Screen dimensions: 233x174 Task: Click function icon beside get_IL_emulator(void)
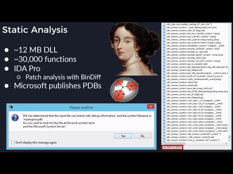coord(164,64)
